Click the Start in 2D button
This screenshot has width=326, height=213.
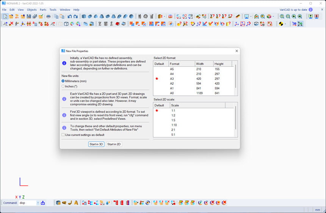coord(114,144)
